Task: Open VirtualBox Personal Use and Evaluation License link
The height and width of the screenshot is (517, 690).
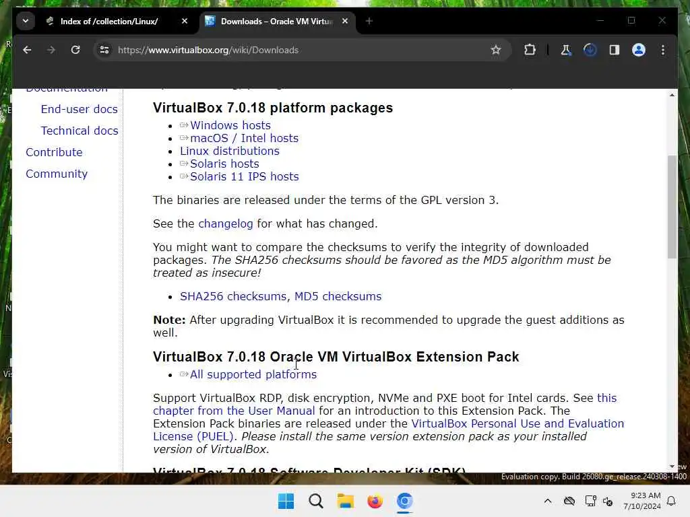Action: (x=517, y=423)
